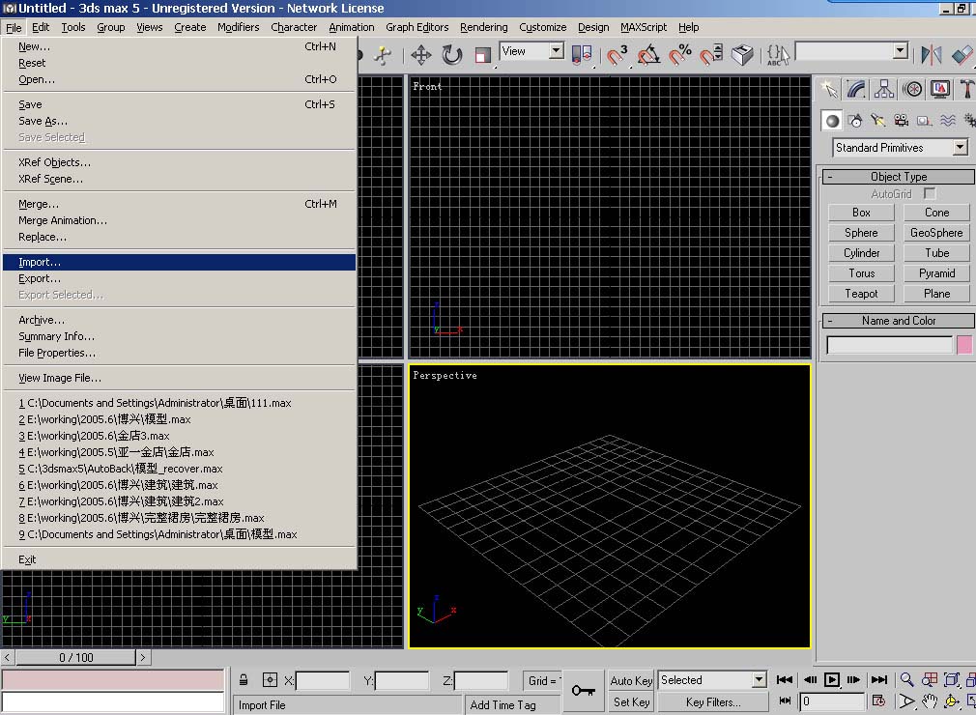Click the X coordinate input field

click(323, 681)
